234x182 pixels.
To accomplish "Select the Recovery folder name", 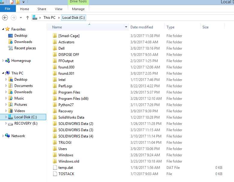I will (66, 111).
